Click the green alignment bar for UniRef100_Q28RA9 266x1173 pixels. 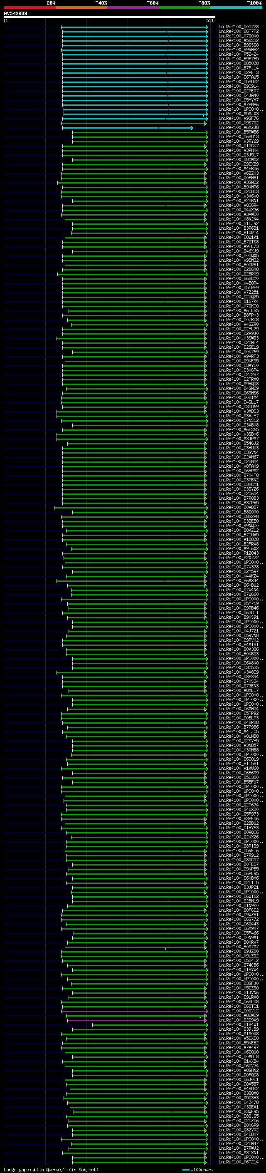(132, 274)
